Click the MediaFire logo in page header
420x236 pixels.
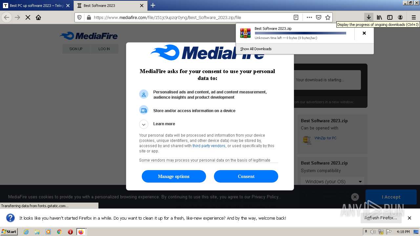pos(89,36)
